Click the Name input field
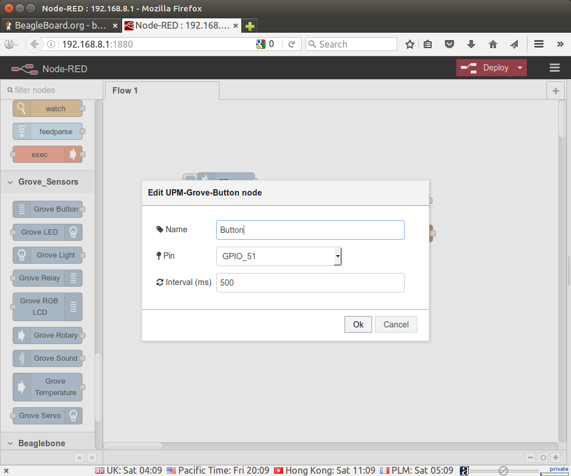The height and width of the screenshot is (476, 571). 310,230
